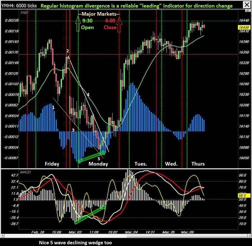
Task: Click the '15:06' time axis label
Action: click(57, 232)
